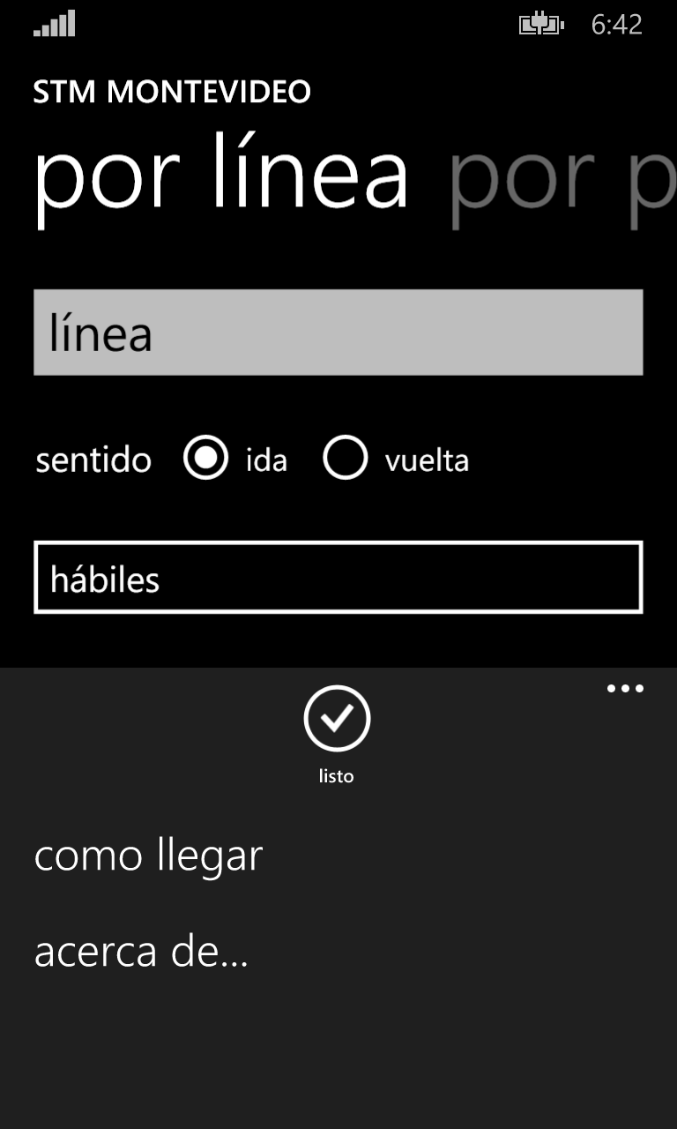Select the ida radio button circle

(x=205, y=459)
